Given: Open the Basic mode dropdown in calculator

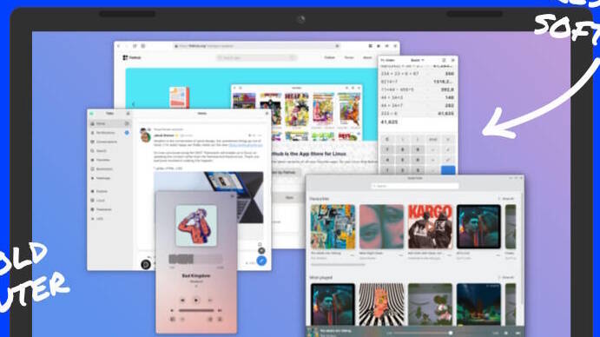Looking at the screenshot, I should (417, 60).
